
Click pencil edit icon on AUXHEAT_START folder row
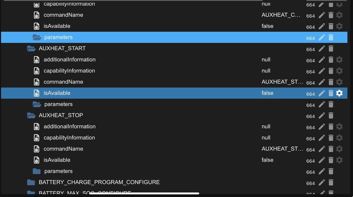click(x=322, y=48)
